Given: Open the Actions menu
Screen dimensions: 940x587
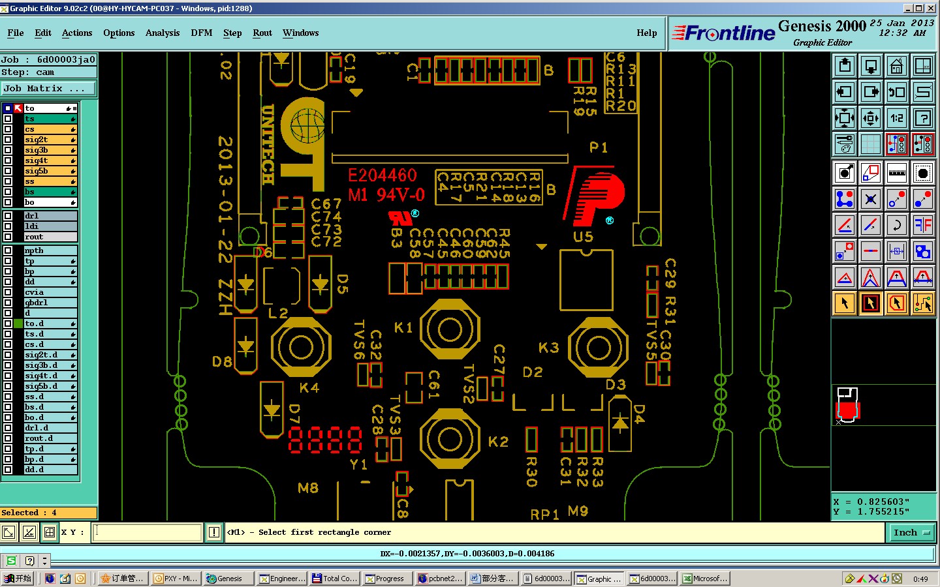Looking at the screenshot, I should click(x=77, y=33).
